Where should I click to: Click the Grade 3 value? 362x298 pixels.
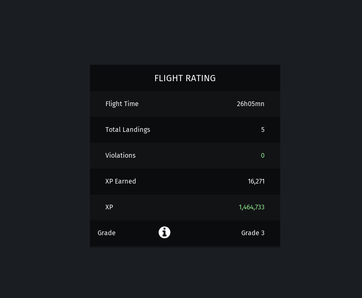(x=253, y=233)
